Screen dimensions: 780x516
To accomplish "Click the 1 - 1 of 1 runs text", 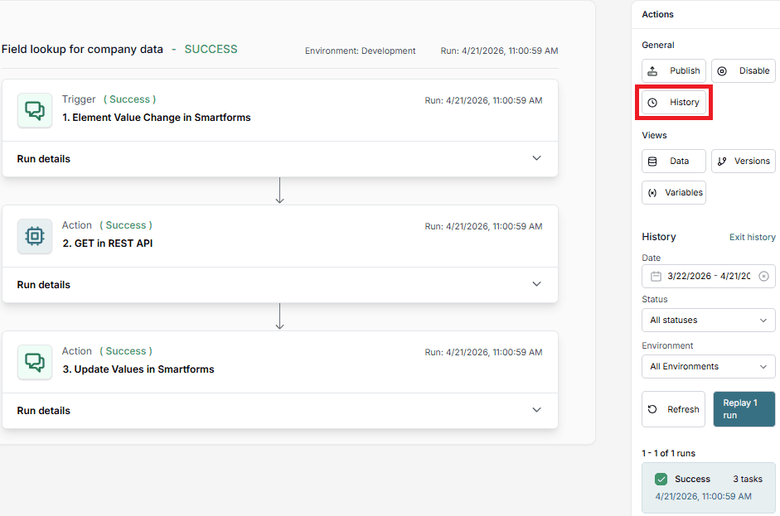I will pyautogui.click(x=669, y=453).
